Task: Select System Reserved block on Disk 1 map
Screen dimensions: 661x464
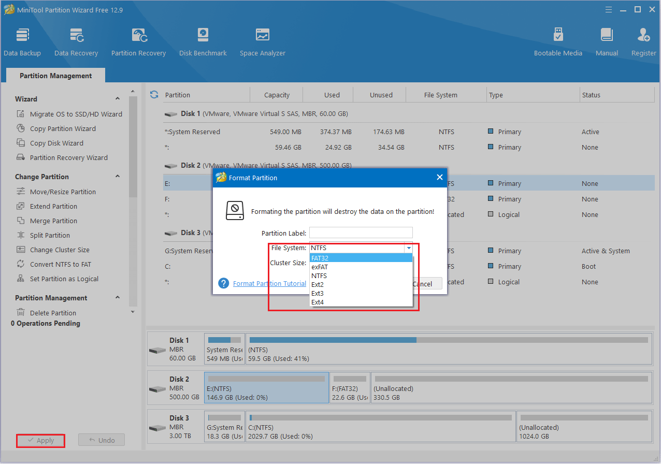Action: (x=224, y=349)
